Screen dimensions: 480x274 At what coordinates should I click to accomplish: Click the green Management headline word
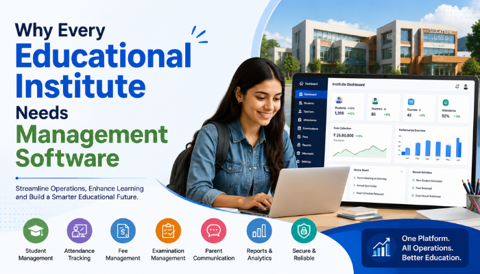point(92,134)
